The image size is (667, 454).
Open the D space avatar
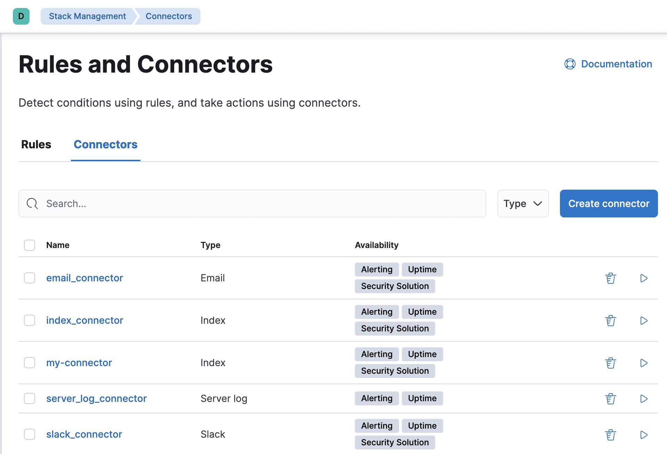coord(21,16)
